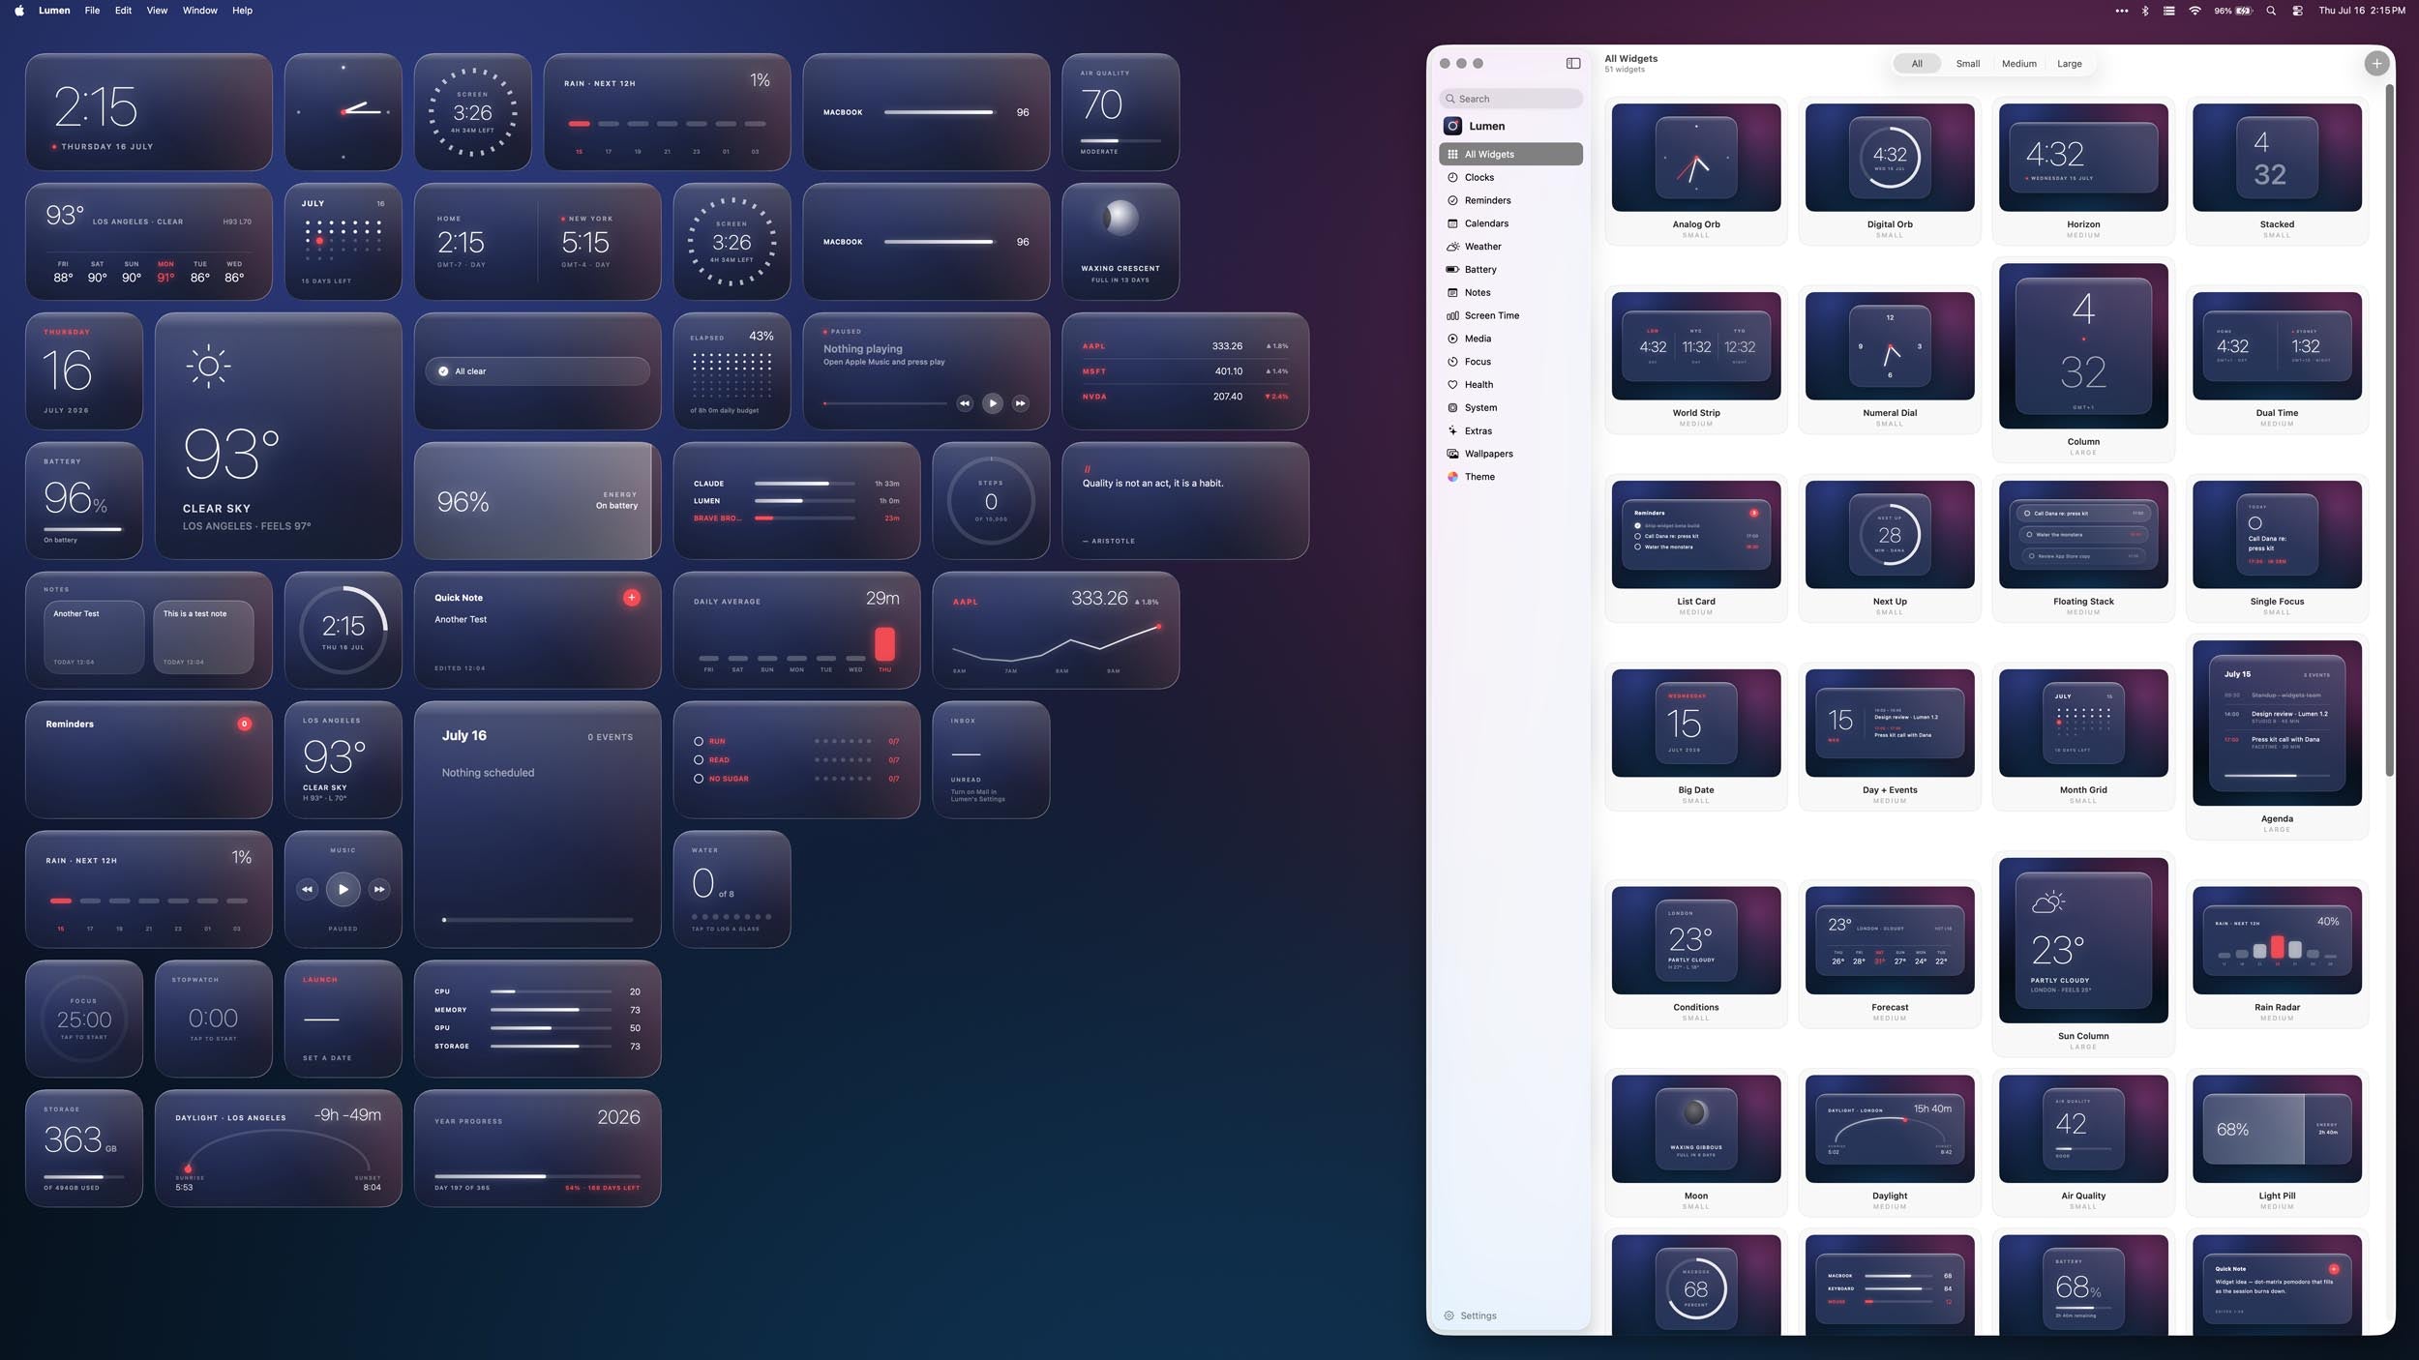Click the Wi-Fi status icon

pos(2195,11)
